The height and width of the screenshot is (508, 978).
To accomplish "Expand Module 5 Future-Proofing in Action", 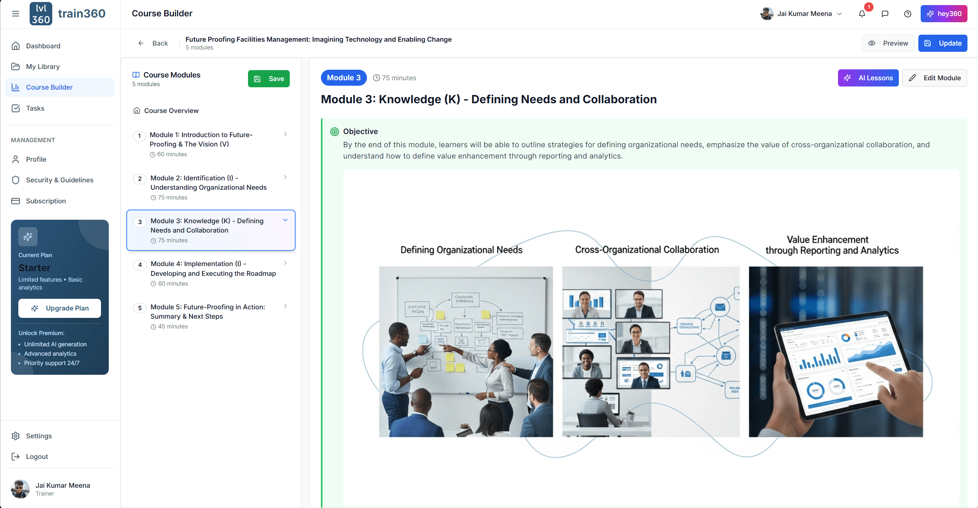I will [x=285, y=306].
